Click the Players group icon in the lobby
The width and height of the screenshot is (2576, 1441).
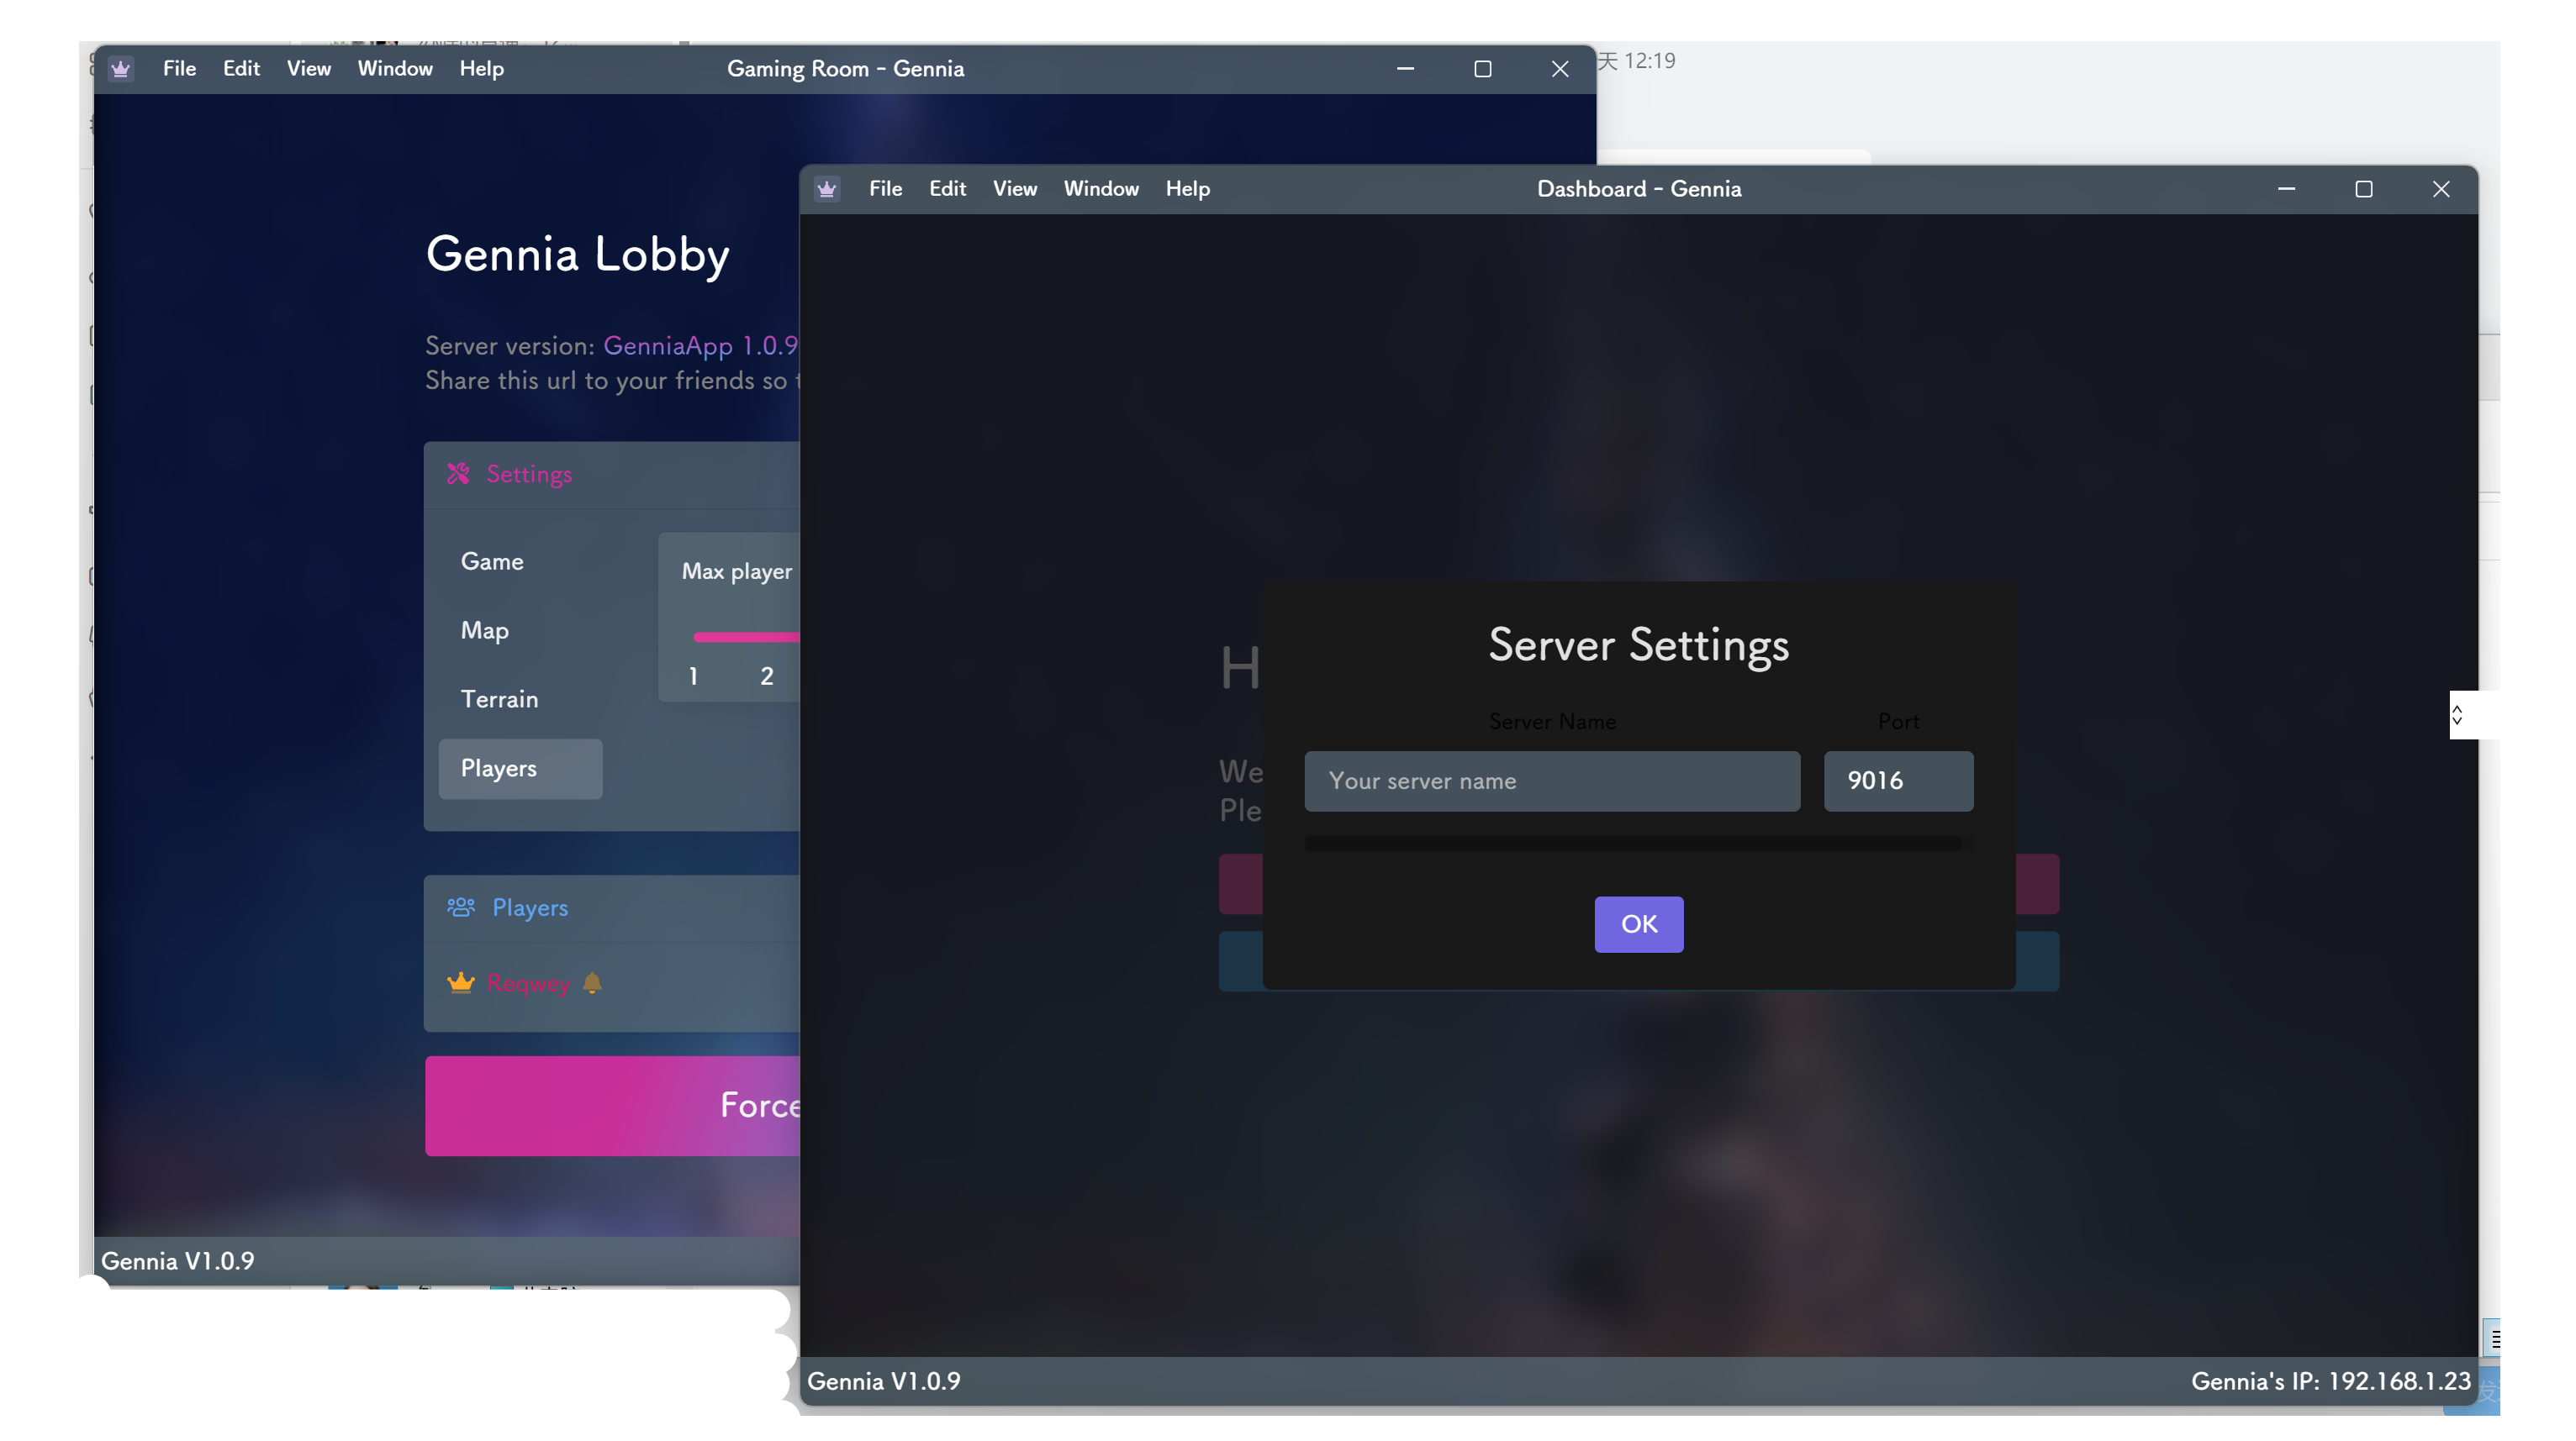(x=460, y=907)
